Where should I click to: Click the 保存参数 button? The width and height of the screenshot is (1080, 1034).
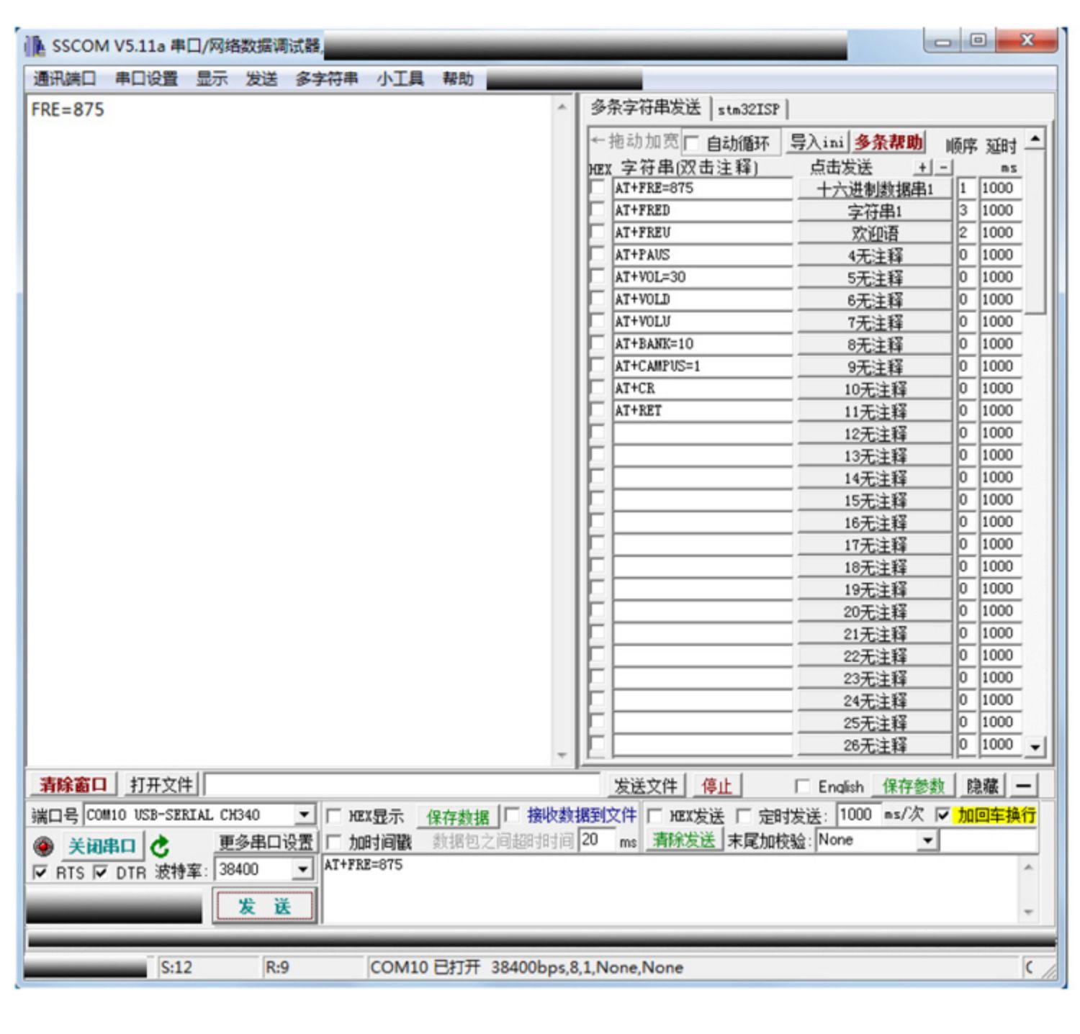913,786
